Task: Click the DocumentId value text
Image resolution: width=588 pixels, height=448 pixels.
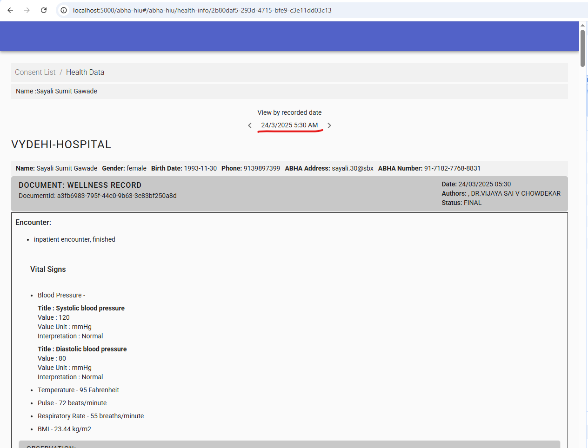Action: pos(117,196)
